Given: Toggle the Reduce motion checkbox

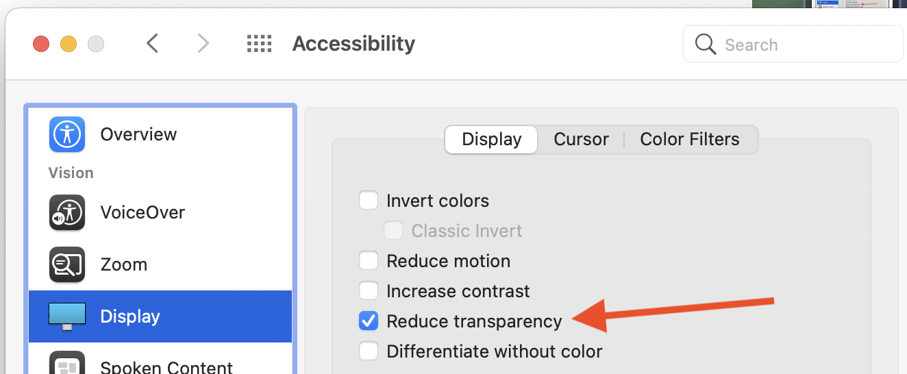Looking at the screenshot, I should (369, 261).
